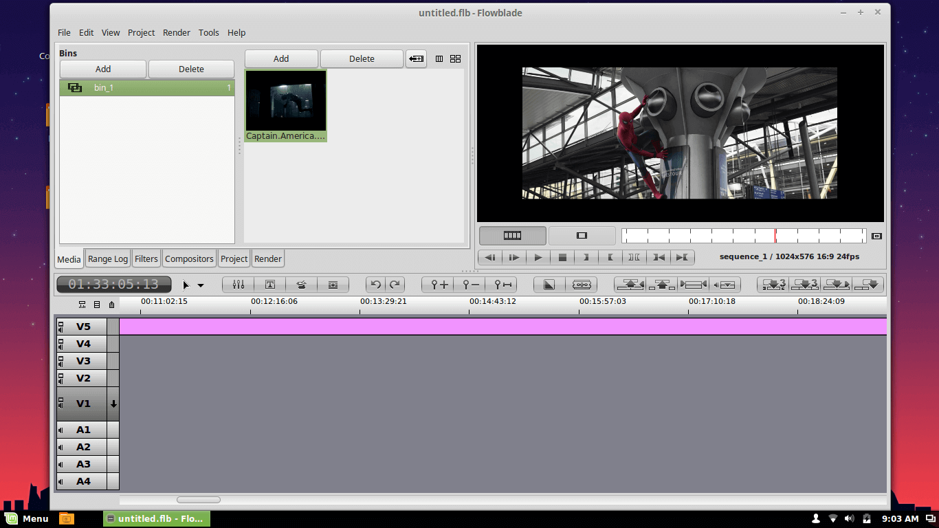Click Delete button under Bins
This screenshot has height=528, width=939.
[191, 69]
